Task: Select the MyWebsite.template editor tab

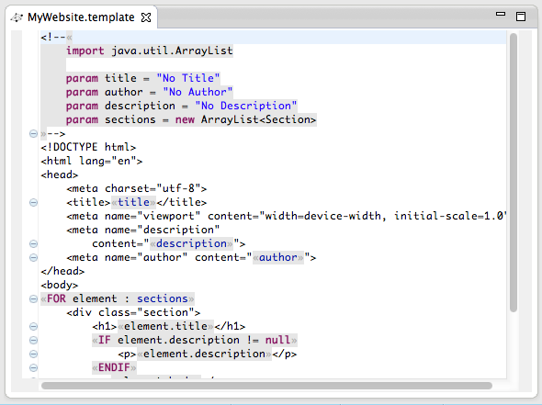Action: click(x=81, y=17)
